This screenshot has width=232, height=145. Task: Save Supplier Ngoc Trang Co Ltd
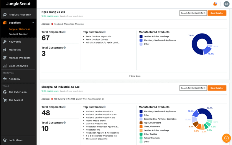coord(217,13)
